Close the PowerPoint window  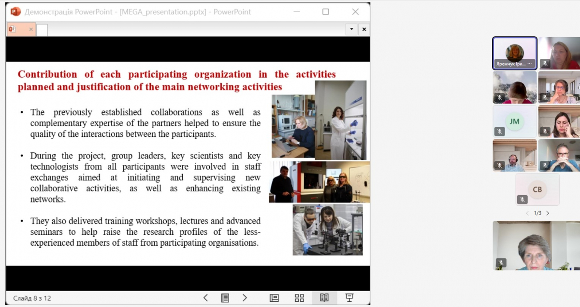click(356, 12)
